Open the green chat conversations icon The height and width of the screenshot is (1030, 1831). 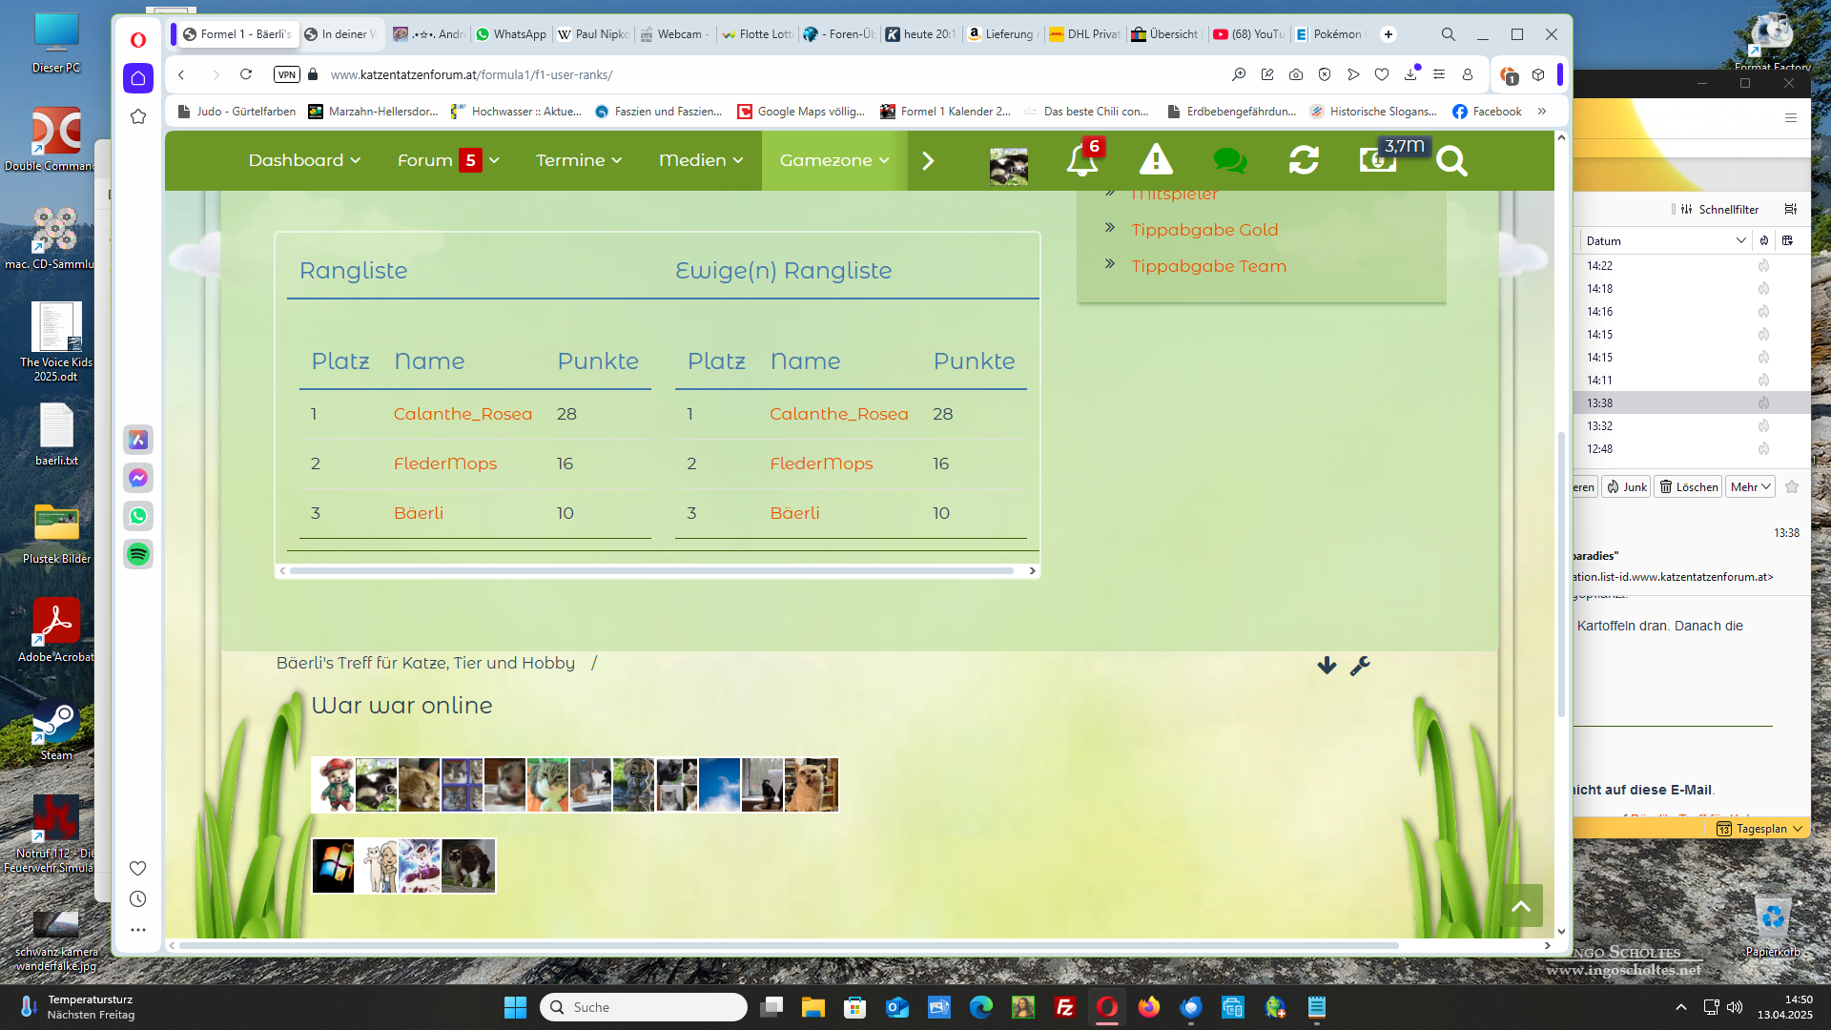click(1229, 160)
